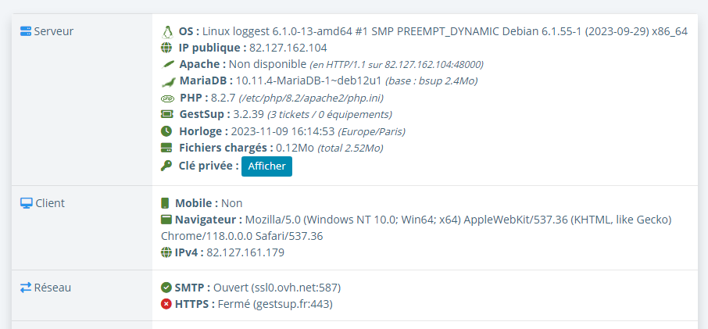This screenshot has height=329, width=708.
Task: Click the clock icon beside Horloge
Action: pyautogui.click(x=166, y=131)
